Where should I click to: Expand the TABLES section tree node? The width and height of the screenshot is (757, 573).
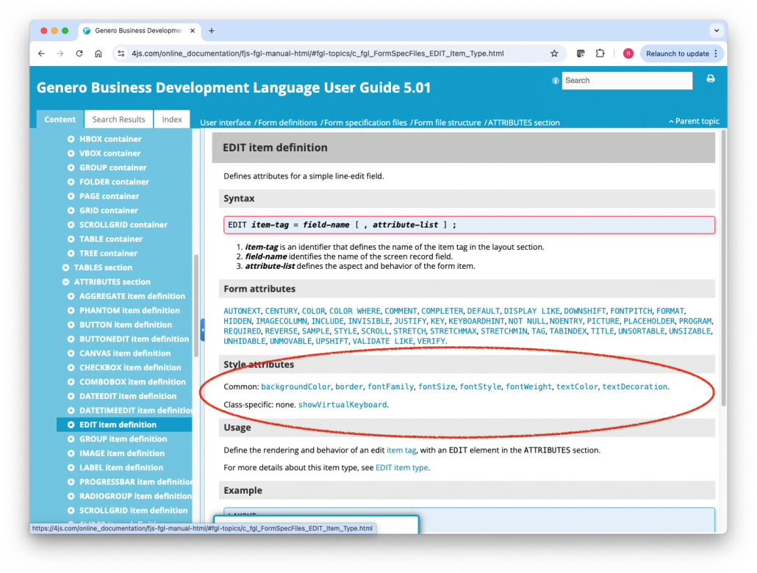65,267
